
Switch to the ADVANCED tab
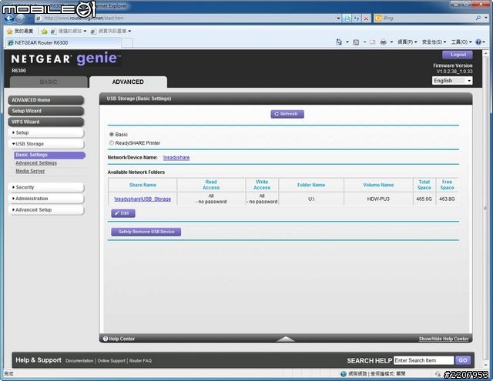click(128, 82)
